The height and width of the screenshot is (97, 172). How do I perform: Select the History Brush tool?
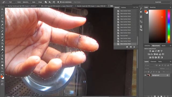coord(2,37)
